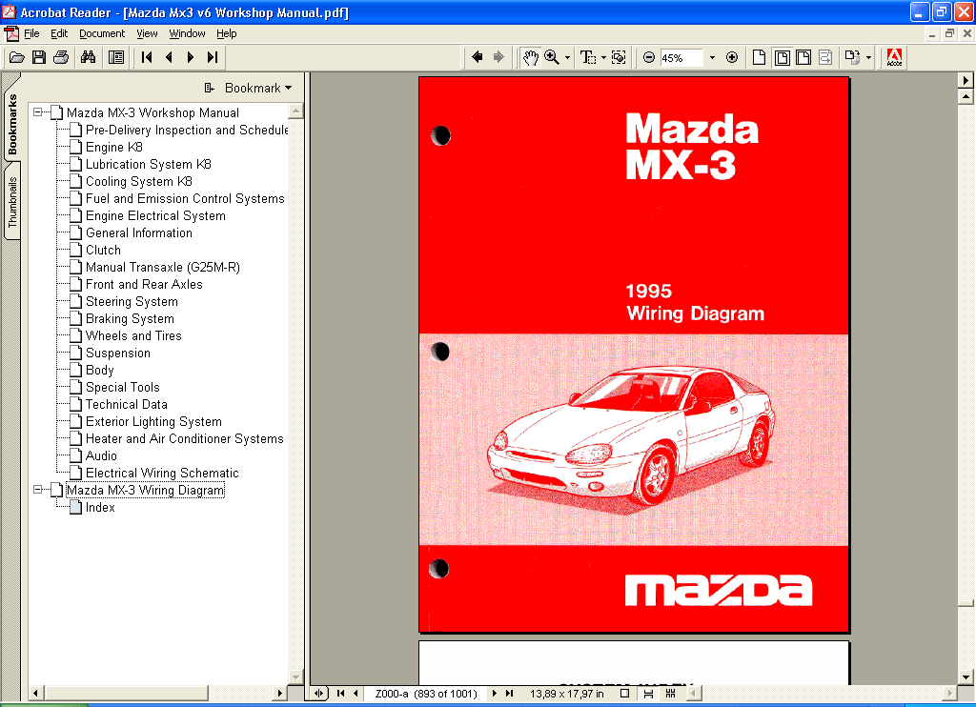
Task: Click the rotate view pages icon
Action: coord(852,58)
